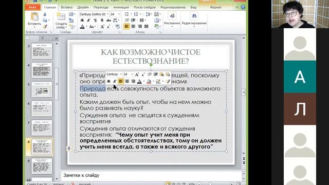Click the Создать слайд new slide icon
Screen dimensions: 329x185
coord(61,16)
